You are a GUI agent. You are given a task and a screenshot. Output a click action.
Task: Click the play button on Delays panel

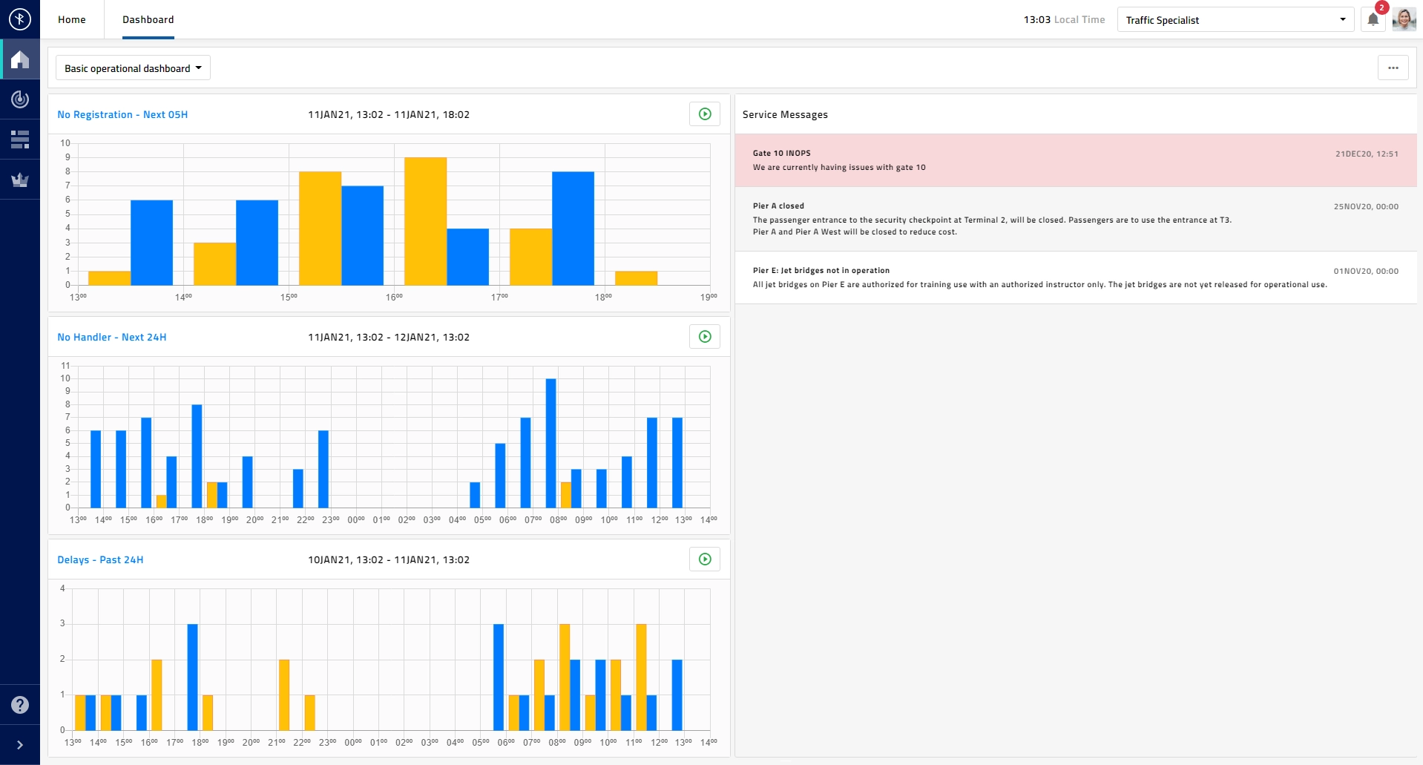pos(705,559)
